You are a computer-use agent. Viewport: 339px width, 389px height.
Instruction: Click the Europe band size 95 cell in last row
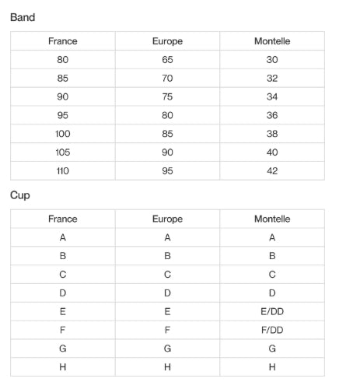[167, 171]
